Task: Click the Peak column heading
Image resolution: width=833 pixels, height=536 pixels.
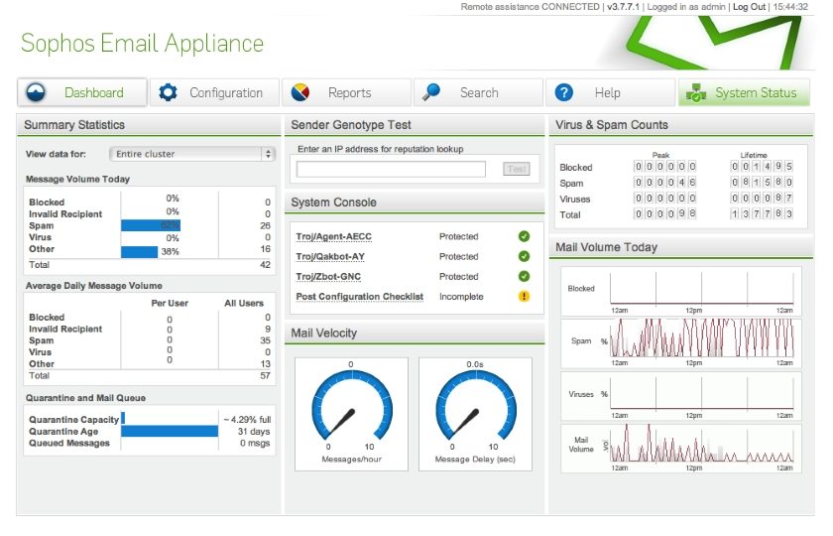Action: [660, 155]
